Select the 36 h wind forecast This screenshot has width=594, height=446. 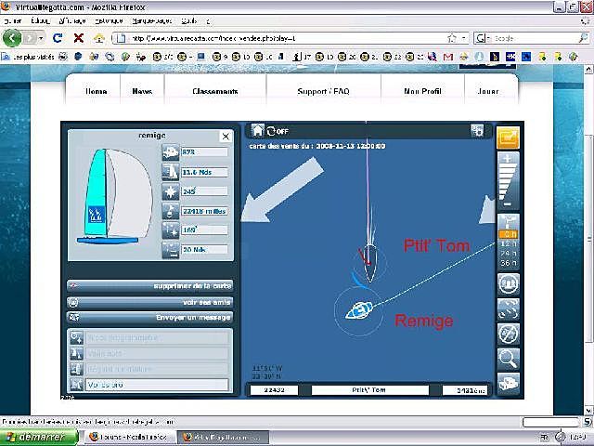[x=509, y=263]
